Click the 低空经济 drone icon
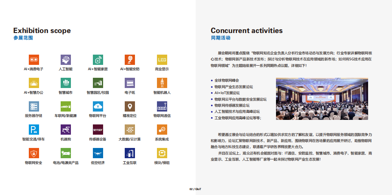Image resolution: width=392 pixels, height=195 pixels. pos(98,153)
